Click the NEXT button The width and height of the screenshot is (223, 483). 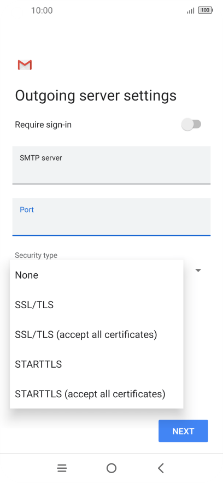pyautogui.click(x=183, y=431)
